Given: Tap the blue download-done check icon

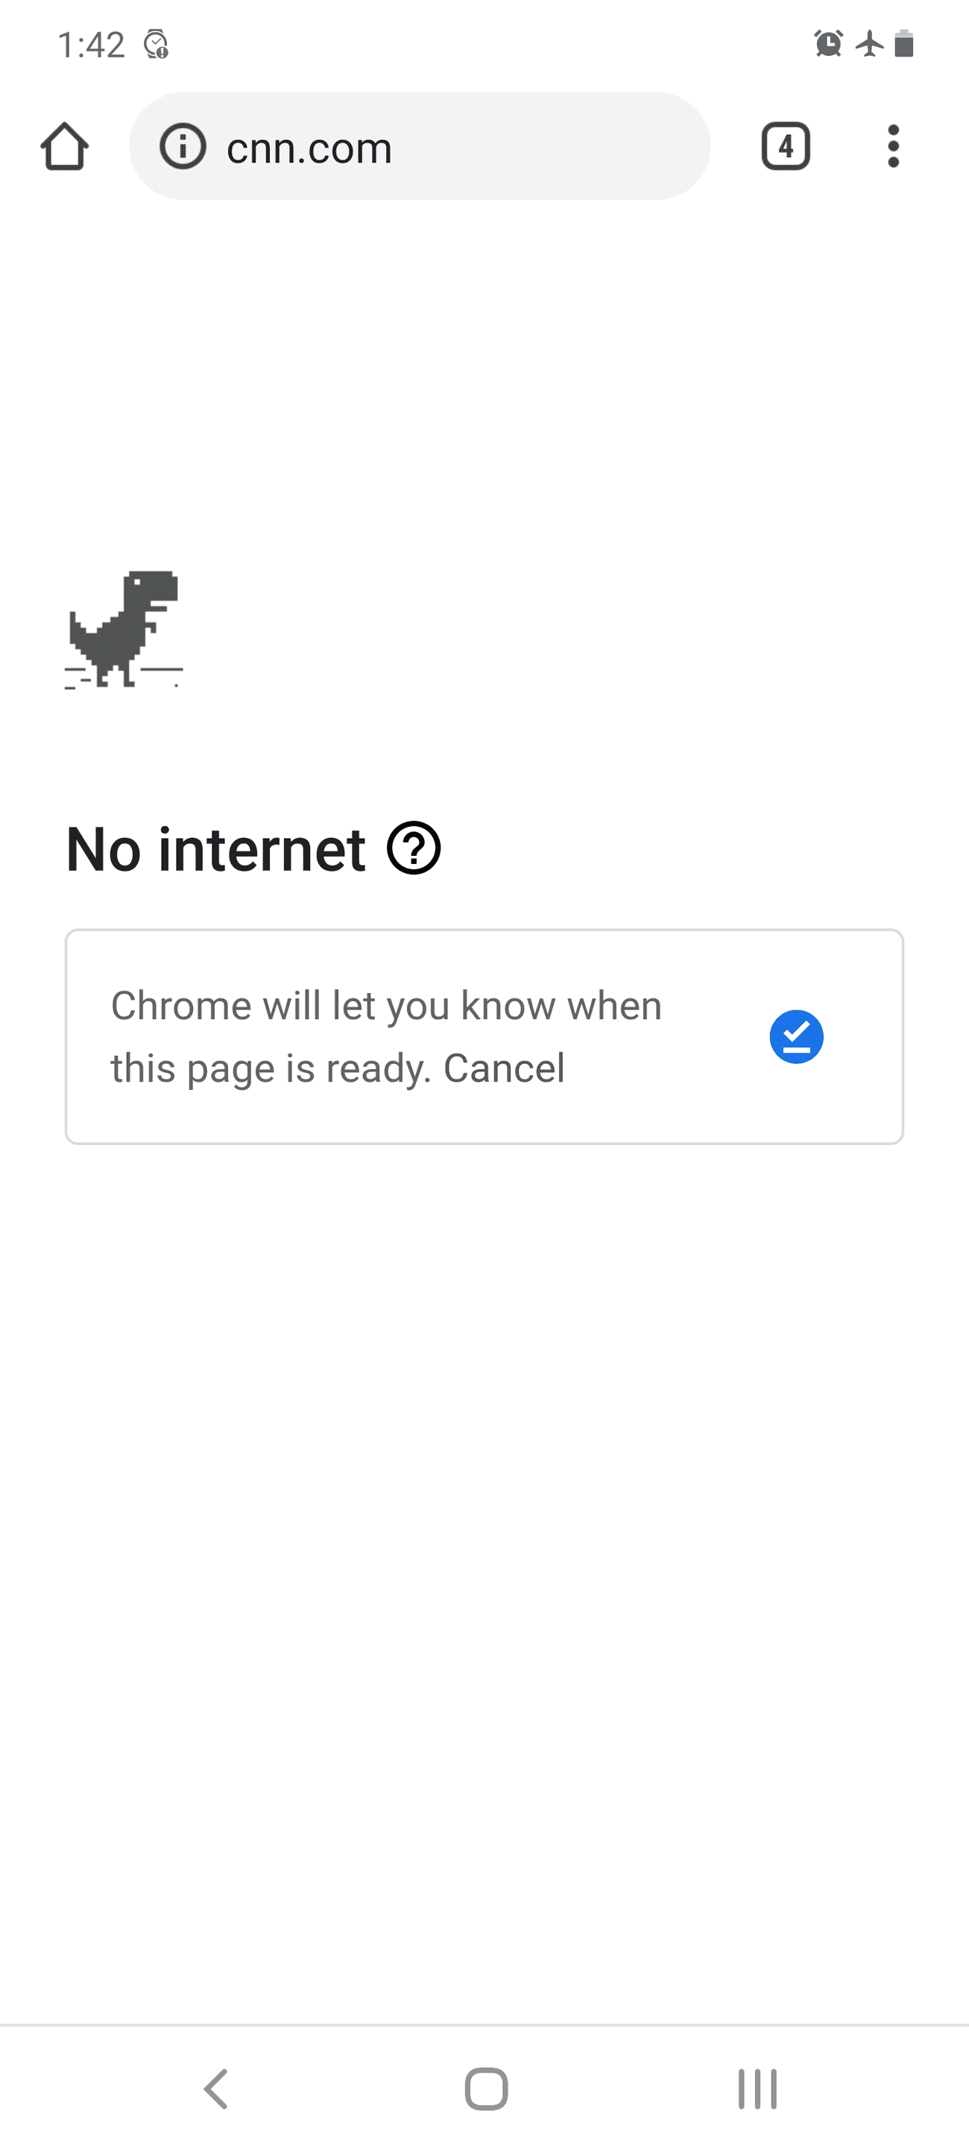Looking at the screenshot, I should [796, 1036].
